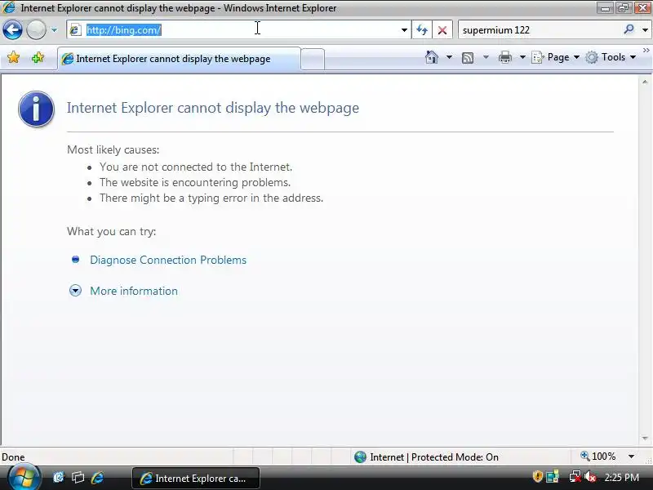Click 'Internet Explorer cannot display the webpage' heading
This screenshot has width=653, height=490.
point(213,108)
